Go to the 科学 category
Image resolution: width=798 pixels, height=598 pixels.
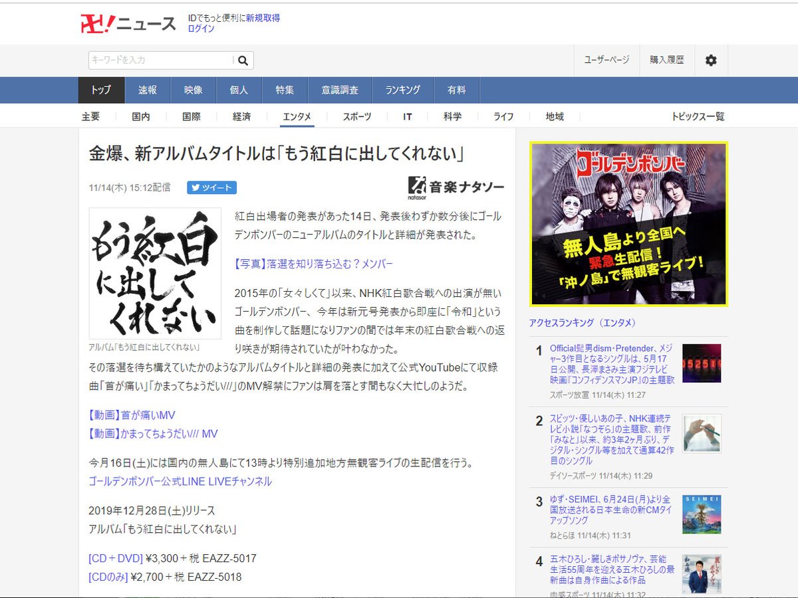click(x=453, y=116)
